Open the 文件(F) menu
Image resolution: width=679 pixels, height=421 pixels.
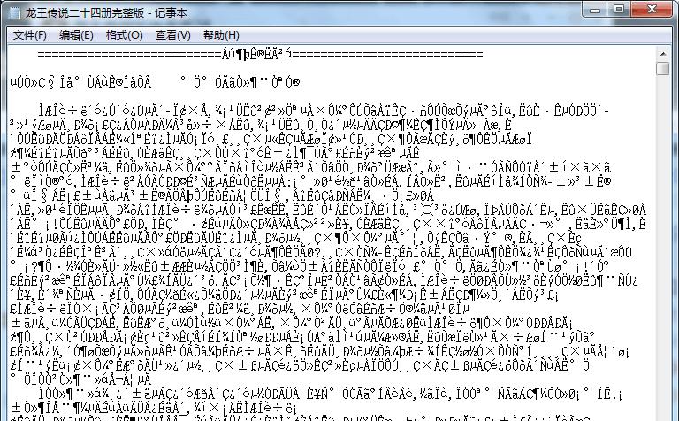(30, 35)
